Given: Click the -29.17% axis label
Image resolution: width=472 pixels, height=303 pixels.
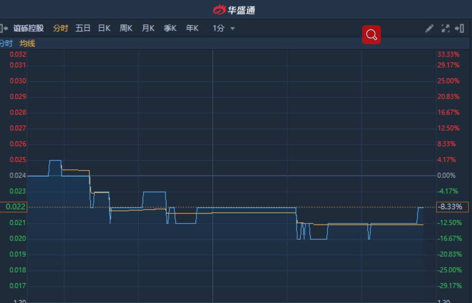Looking at the screenshot, I should (450, 286).
